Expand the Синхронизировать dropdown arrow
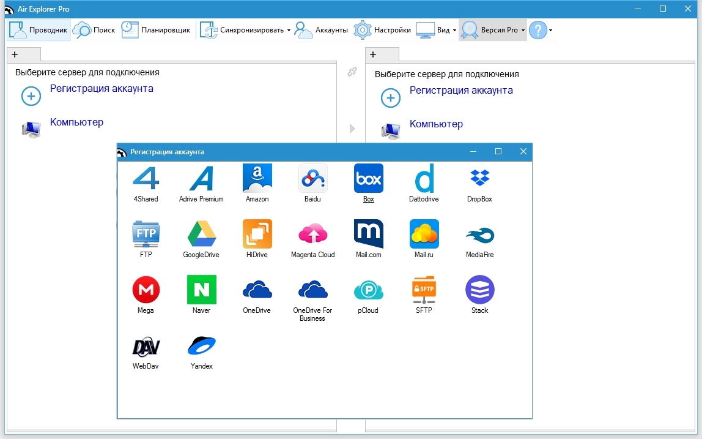Screen dimensions: 702x439 point(289,30)
